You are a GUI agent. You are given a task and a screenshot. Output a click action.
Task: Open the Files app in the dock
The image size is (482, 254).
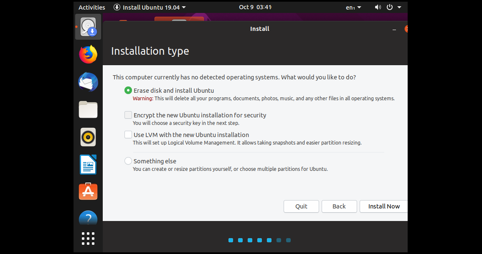[x=88, y=109]
